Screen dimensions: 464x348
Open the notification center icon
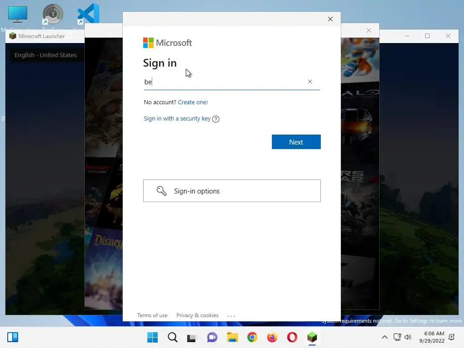tap(452, 337)
